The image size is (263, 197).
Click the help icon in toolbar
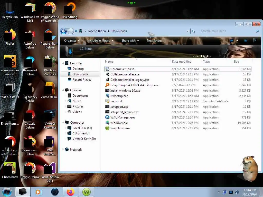coord(255,40)
